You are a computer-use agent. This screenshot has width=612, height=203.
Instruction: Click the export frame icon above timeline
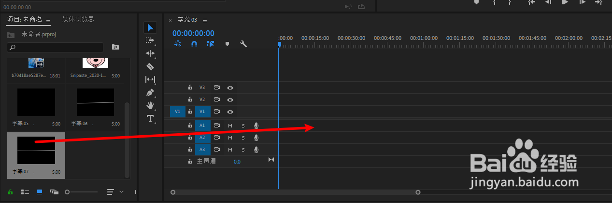click(x=361, y=6)
